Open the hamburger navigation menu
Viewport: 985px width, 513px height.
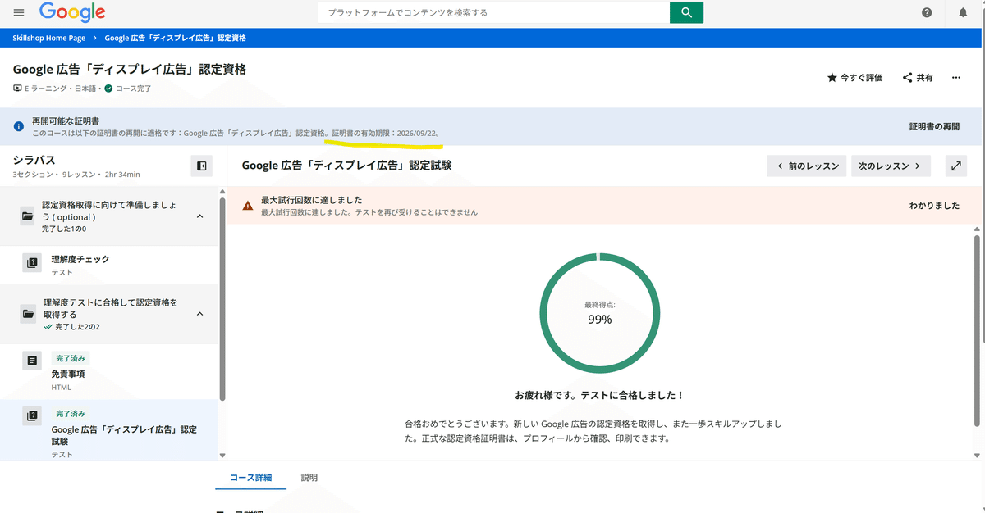click(20, 12)
